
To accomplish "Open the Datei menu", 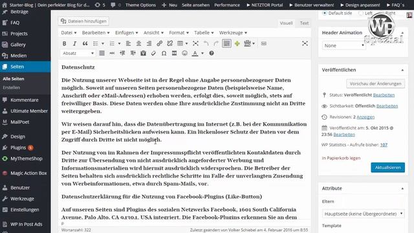I will (69, 33).
